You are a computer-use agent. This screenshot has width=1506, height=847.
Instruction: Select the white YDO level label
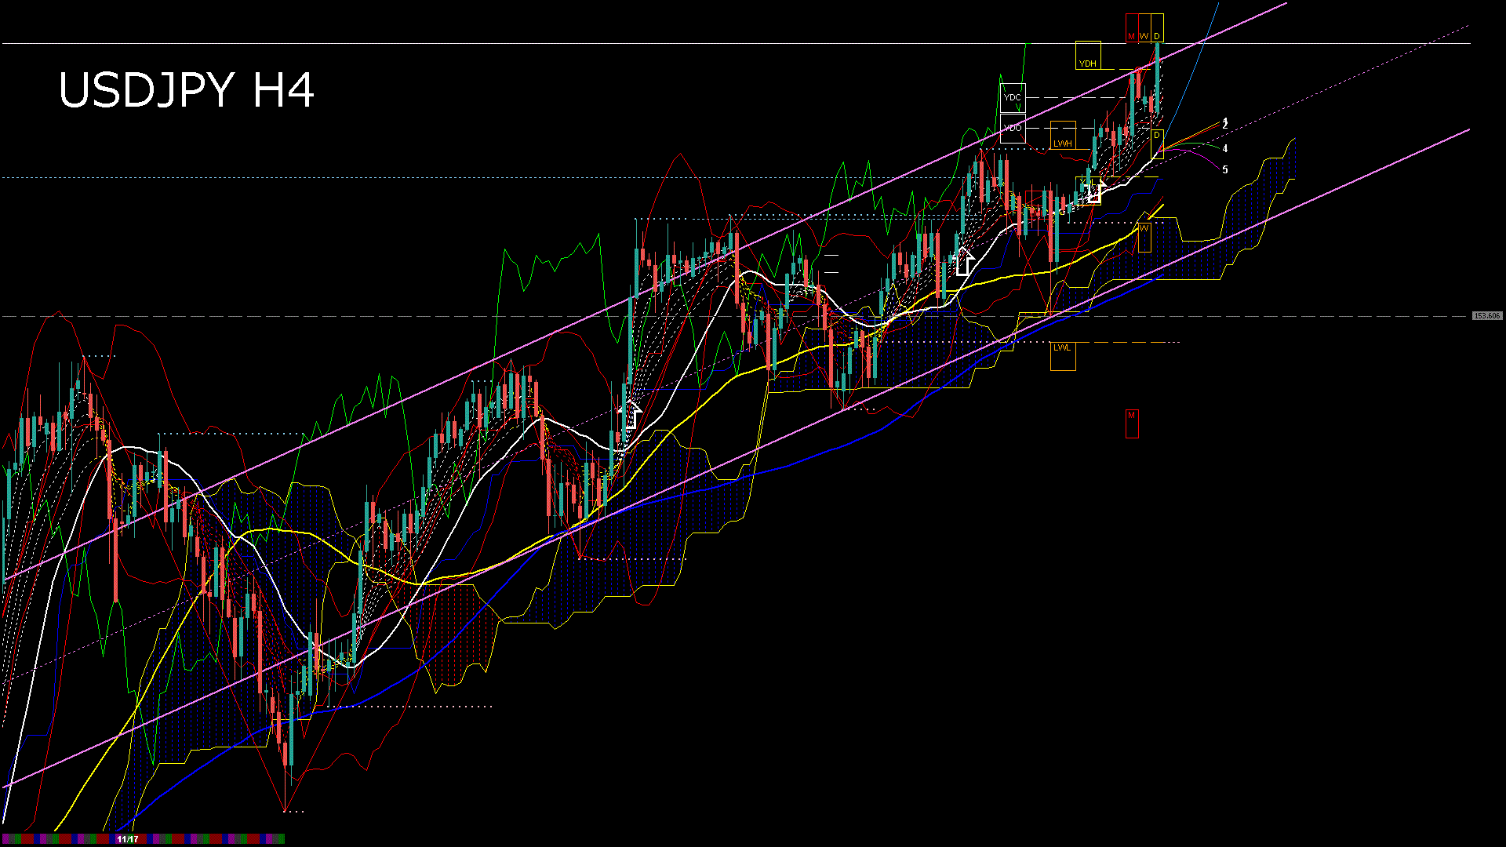[1013, 128]
